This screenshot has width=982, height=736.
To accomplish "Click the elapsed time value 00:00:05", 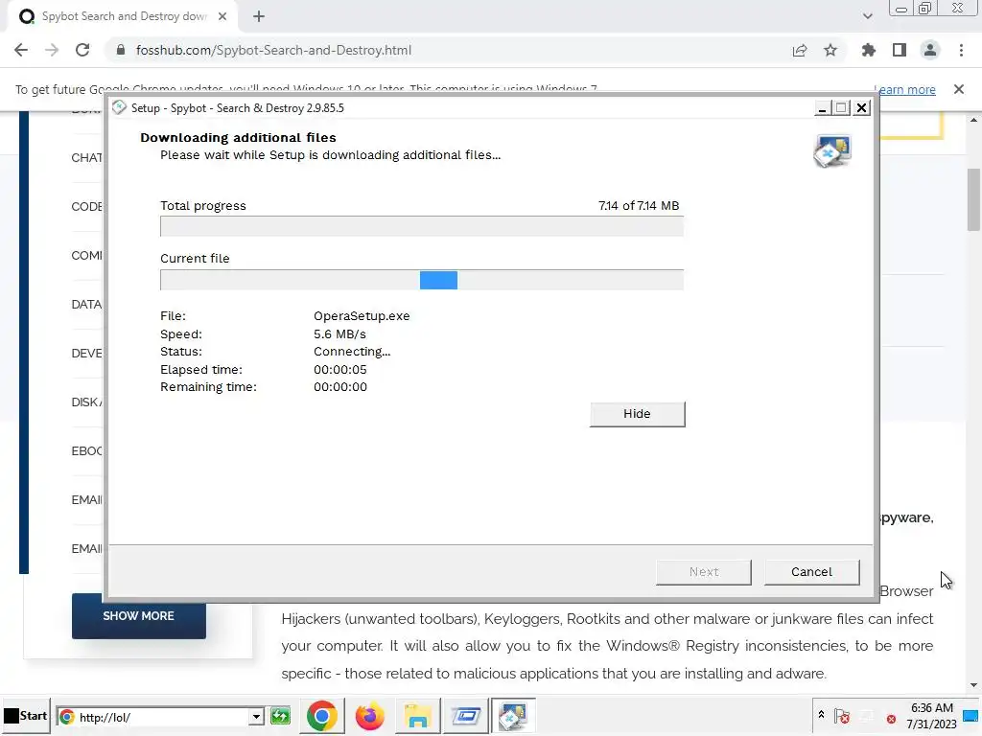I will (x=340, y=369).
